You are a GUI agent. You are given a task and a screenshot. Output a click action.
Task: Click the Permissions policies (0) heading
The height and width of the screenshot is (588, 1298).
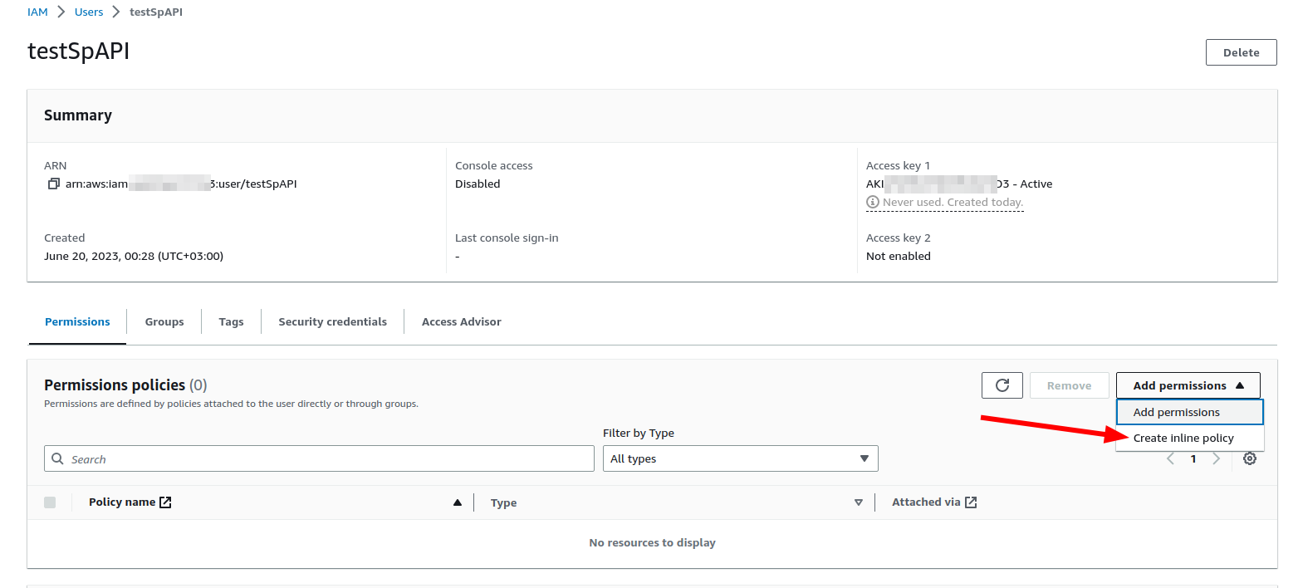(125, 385)
